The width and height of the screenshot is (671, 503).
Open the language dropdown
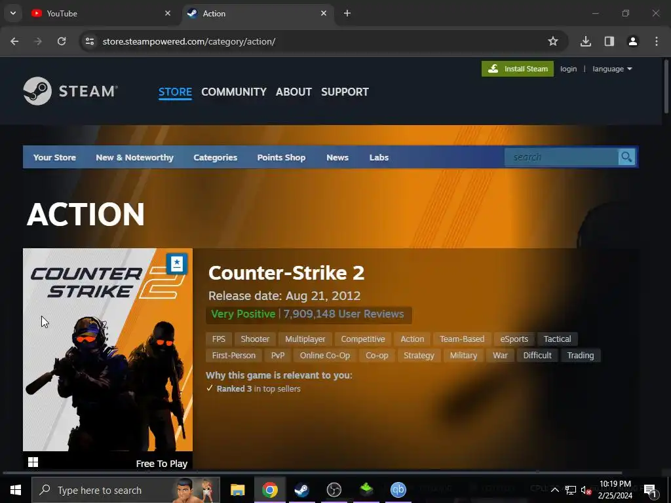click(x=612, y=69)
